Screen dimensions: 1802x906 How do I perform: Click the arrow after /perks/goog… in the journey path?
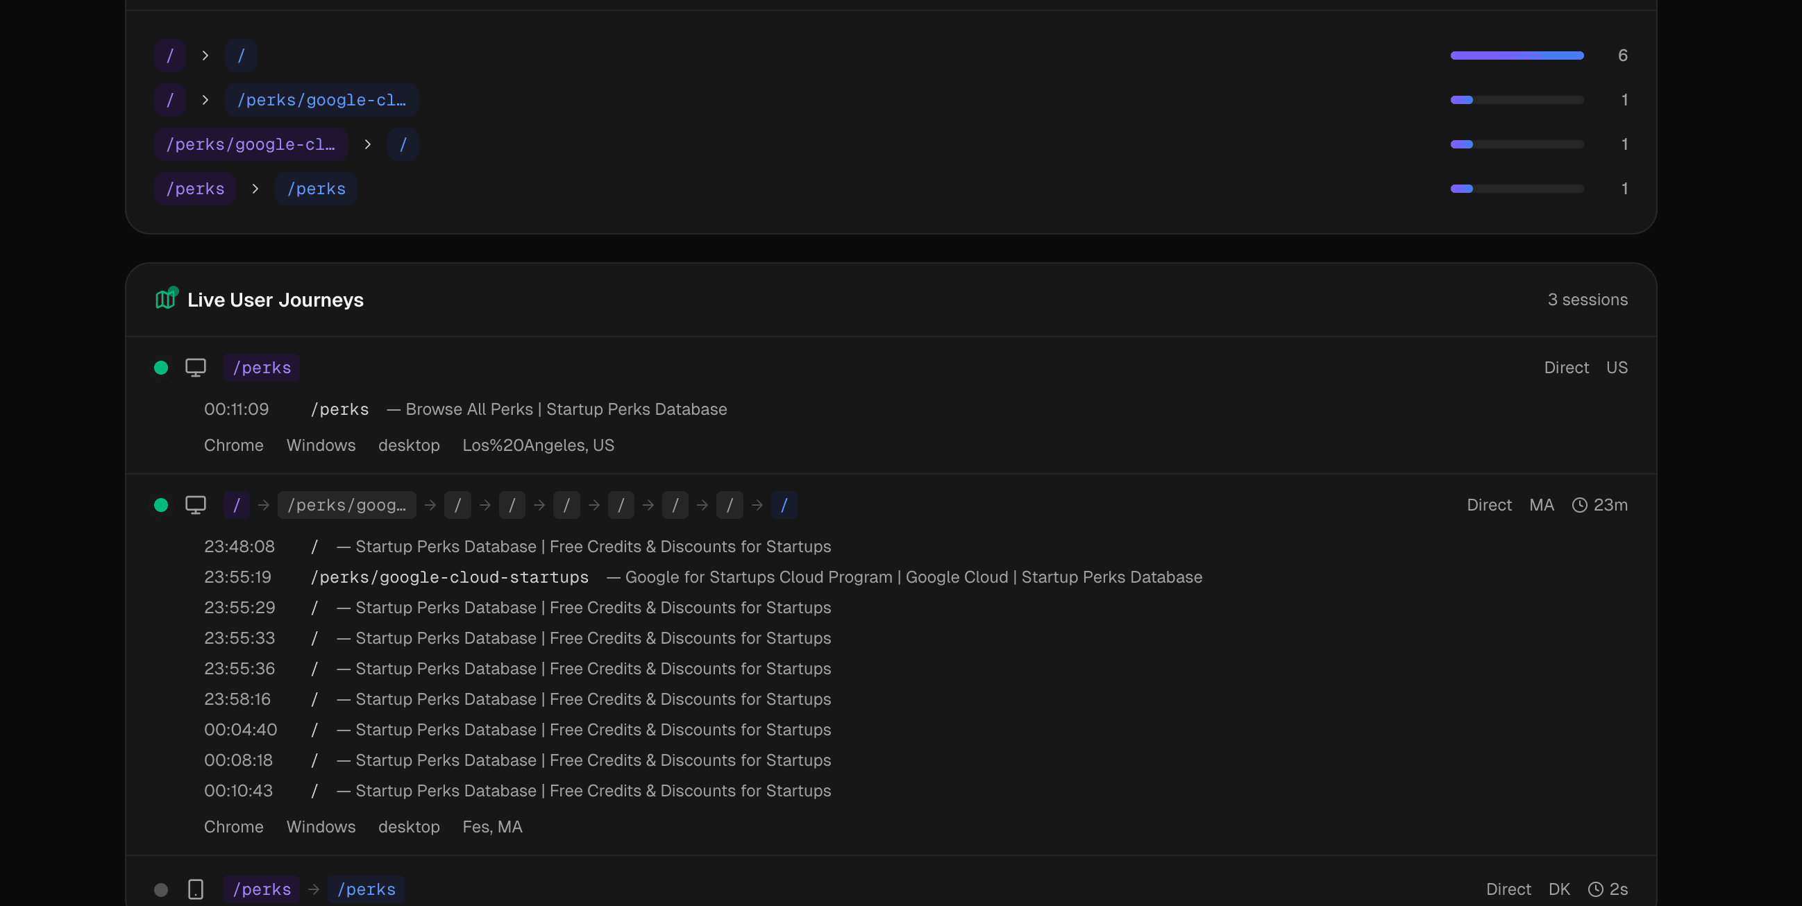[x=429, y=505]
